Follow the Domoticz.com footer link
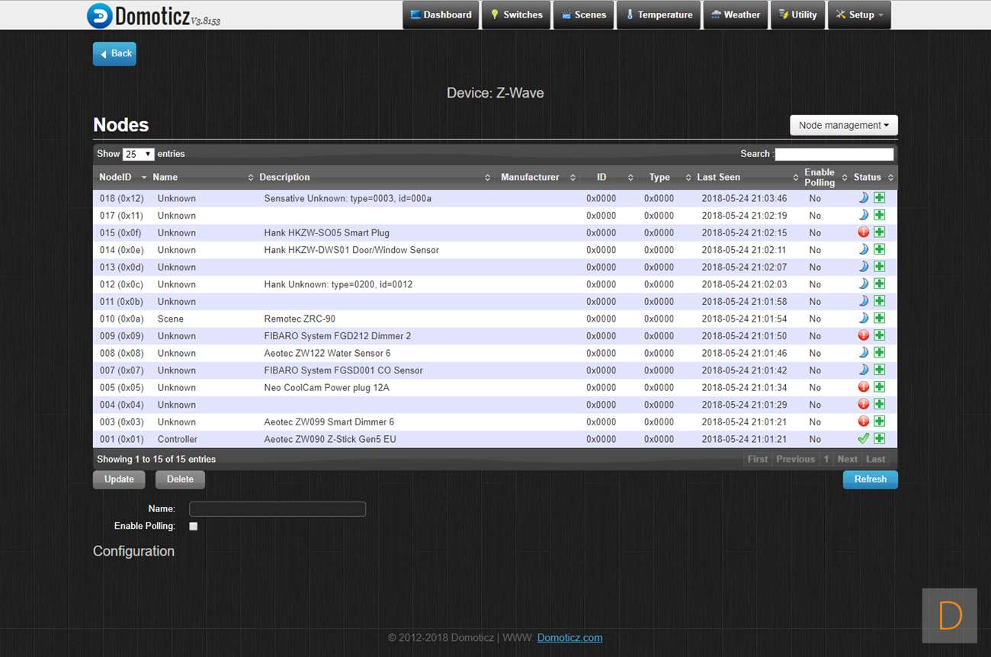 pyautogui.click(x=569, y=638)
